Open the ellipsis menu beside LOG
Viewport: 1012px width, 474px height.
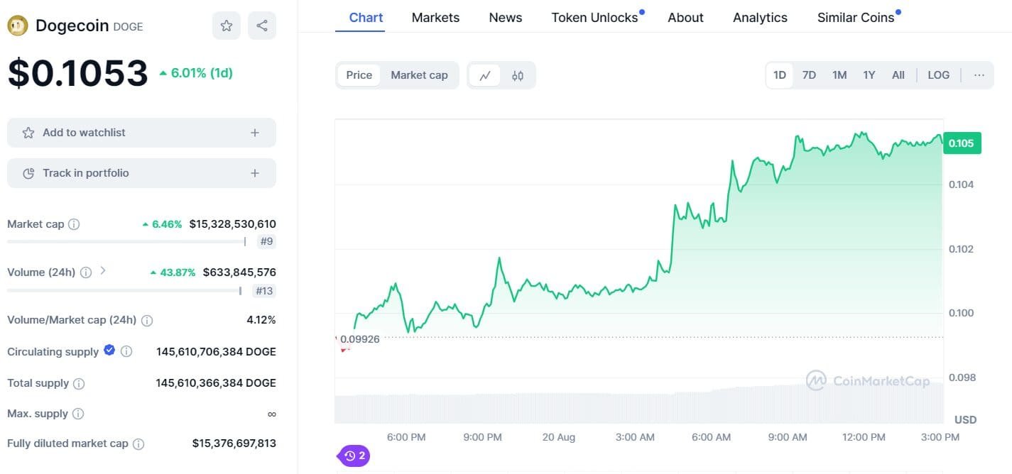979,75
